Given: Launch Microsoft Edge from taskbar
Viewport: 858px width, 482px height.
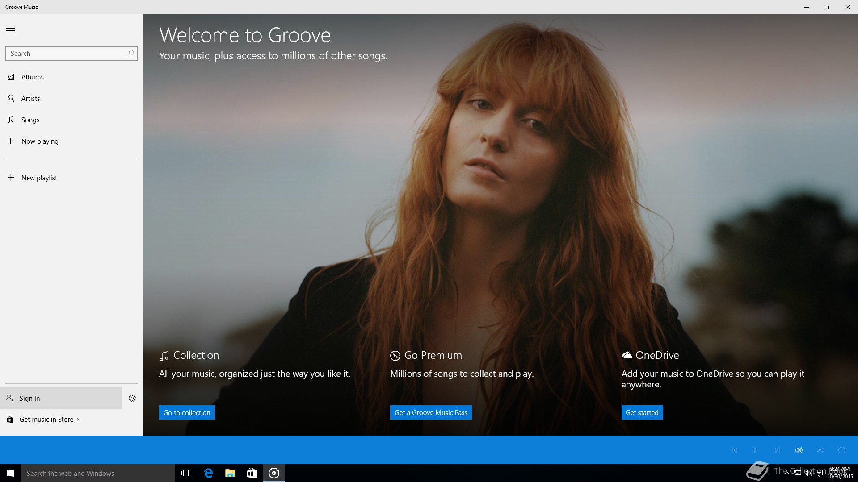Looking at the screenshot, I should (208, 473).
